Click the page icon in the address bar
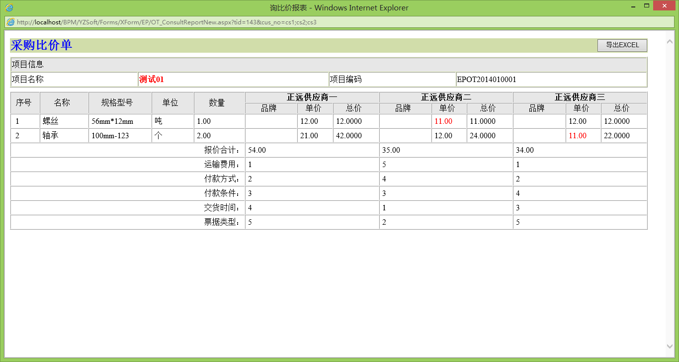This screenshot has width=679, height=362. tap(10, 22)
